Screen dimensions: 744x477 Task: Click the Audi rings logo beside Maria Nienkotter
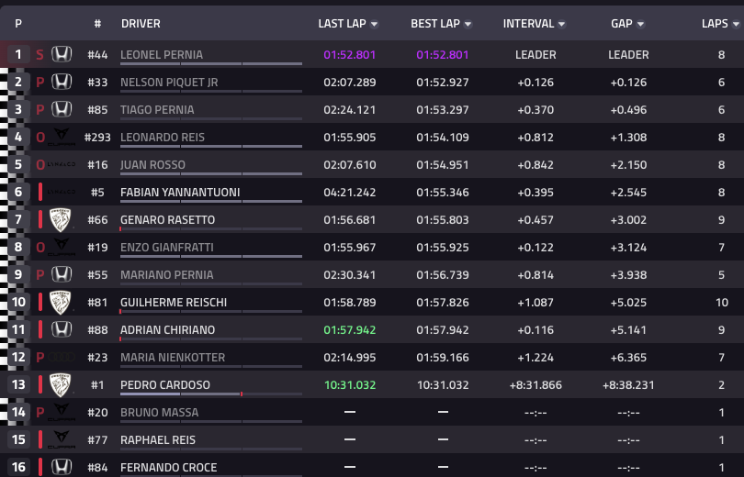(62, 358)
